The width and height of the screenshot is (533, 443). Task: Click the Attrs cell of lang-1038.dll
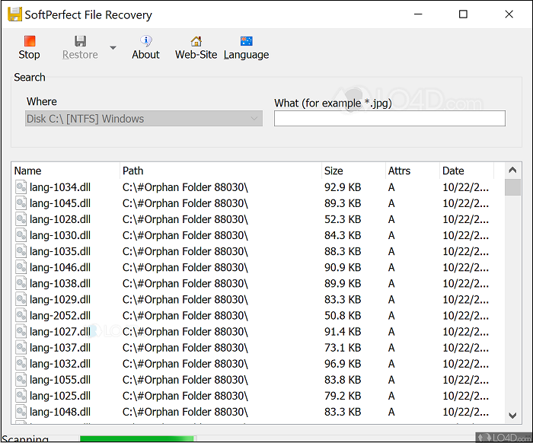point(391,283)
